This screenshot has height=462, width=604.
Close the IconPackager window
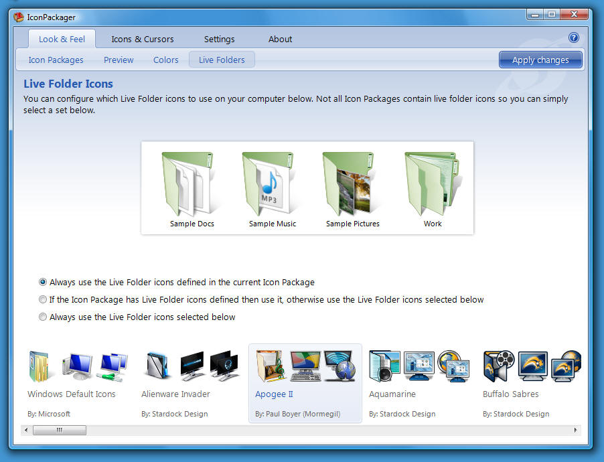click(x=574, y=14)
